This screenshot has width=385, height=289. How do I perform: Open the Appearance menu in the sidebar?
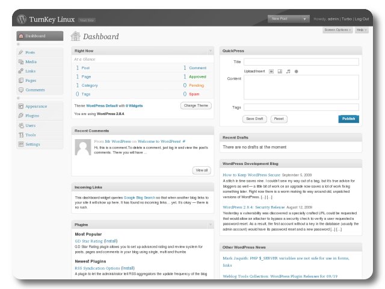36,106
